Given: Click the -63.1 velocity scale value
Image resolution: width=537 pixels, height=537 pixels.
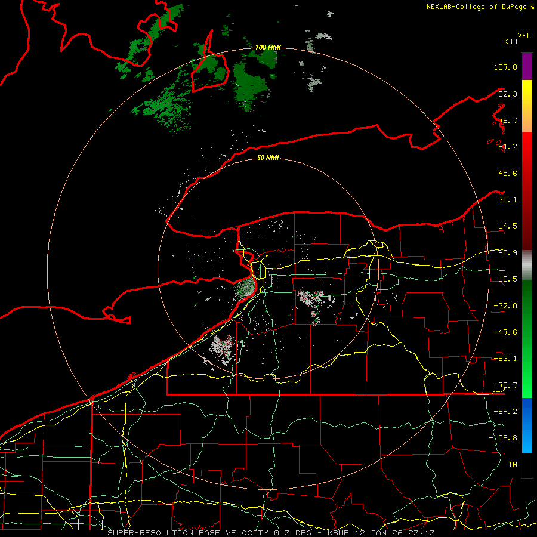Looking at the screenshot, I should (x=505, y=359).
